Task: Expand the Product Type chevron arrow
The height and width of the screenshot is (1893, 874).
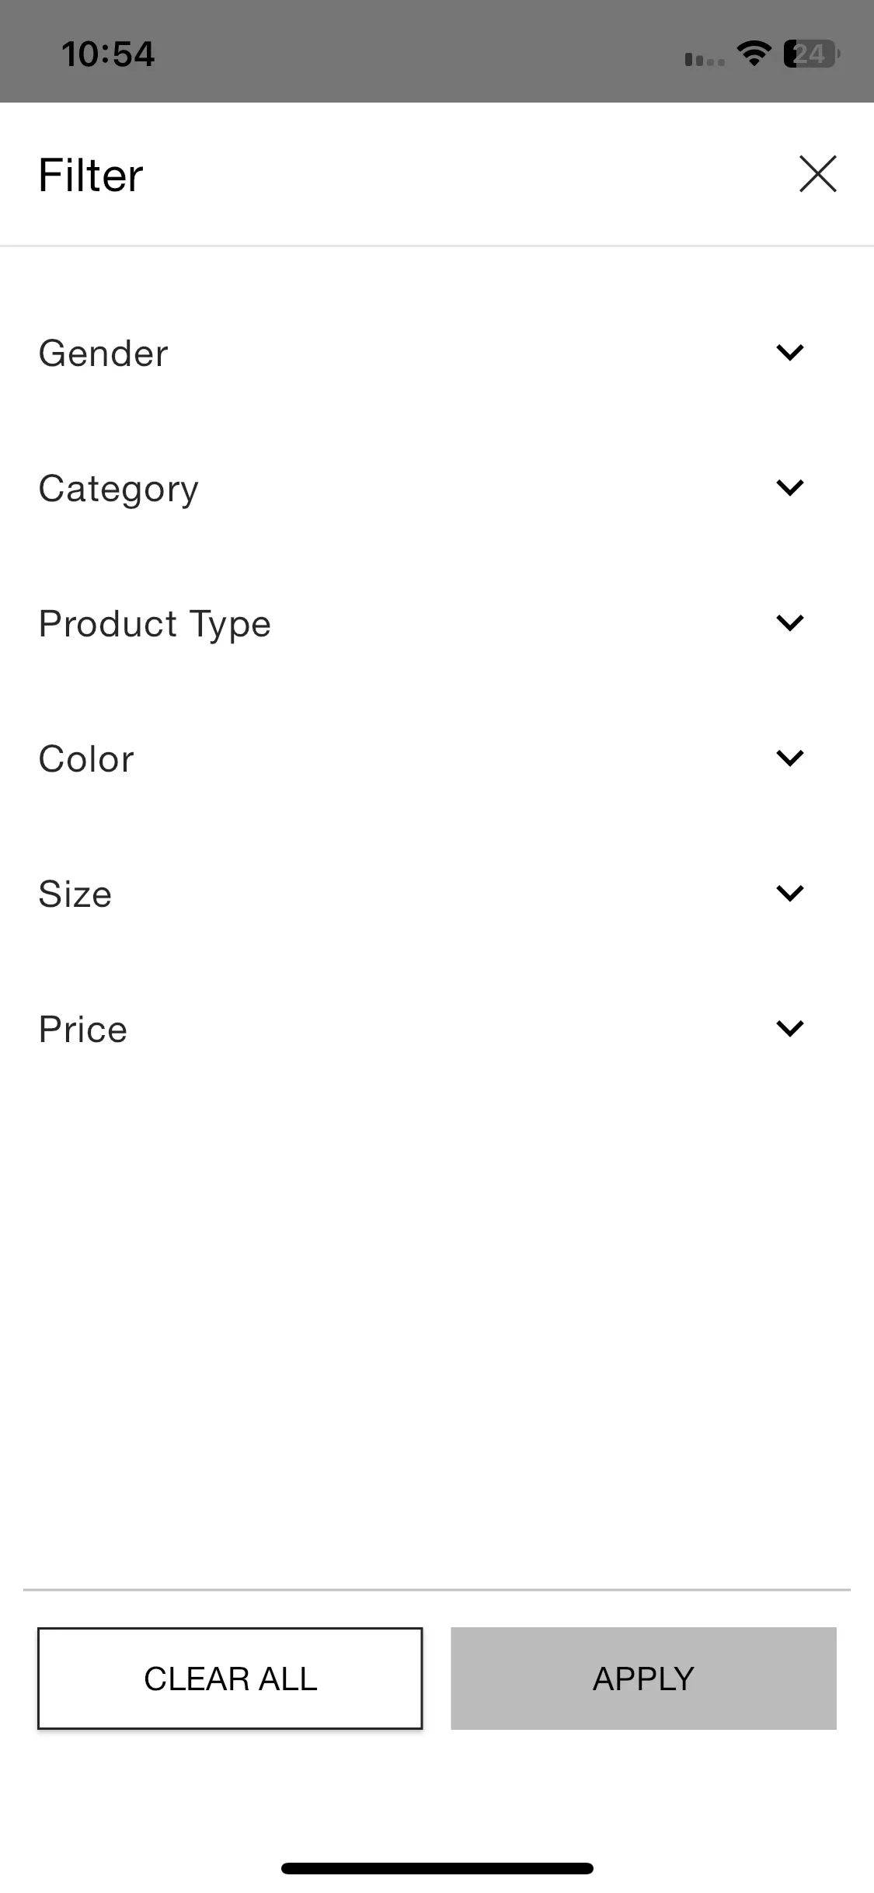Action: click(x=789, y=623)
